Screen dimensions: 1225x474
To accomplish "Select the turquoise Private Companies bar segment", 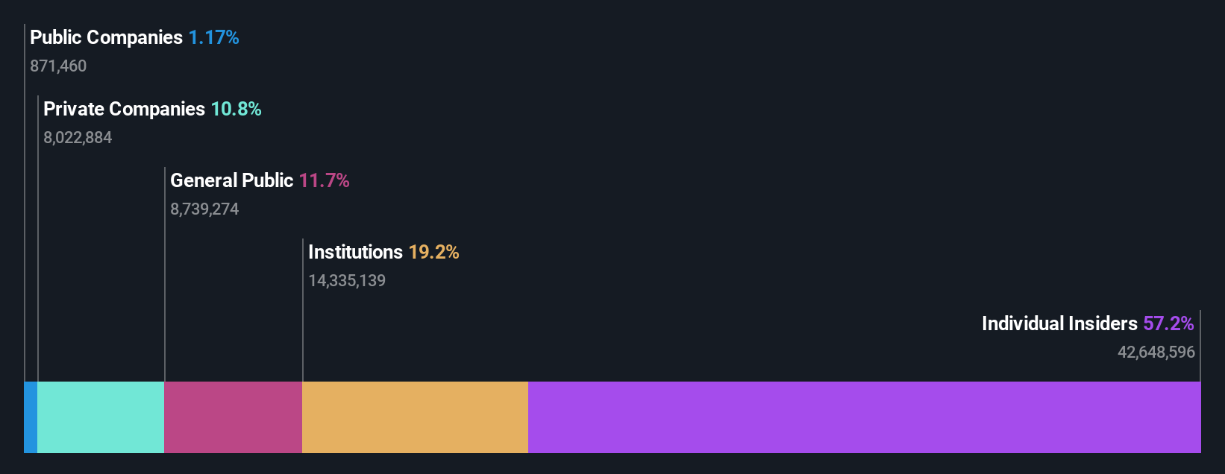I will tap(101, 417).
